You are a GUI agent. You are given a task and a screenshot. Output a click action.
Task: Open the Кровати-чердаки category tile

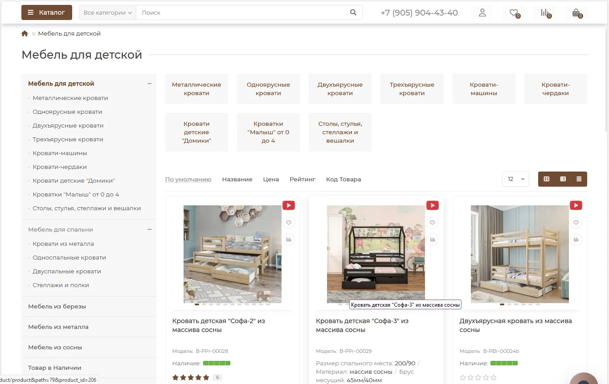(x=556, y=89)
